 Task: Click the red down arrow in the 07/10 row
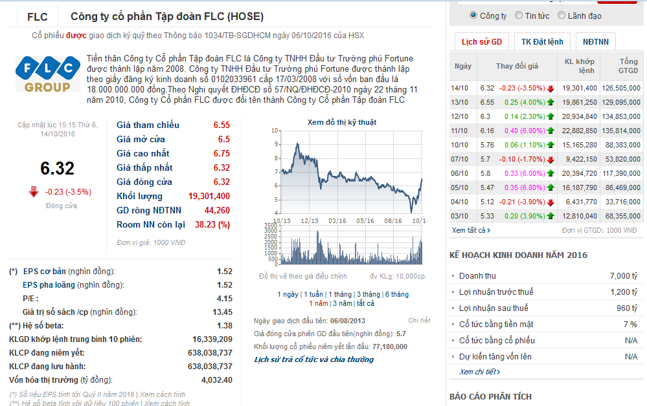[551, 159]
